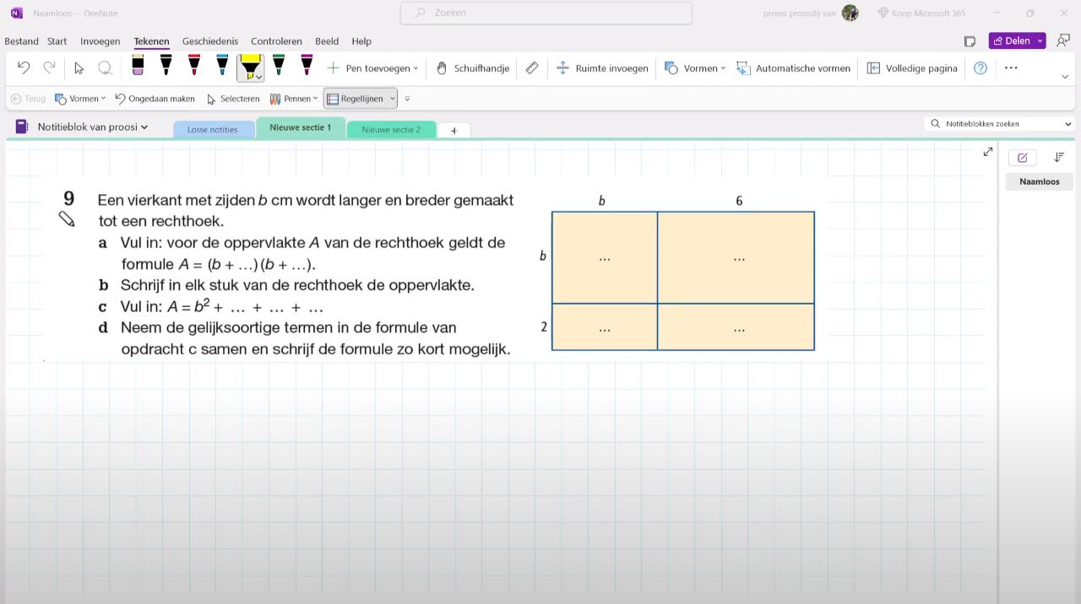Image resolution: width=1081 pixels, height=604 pixels.
Task: Open the Notitieblokken zoeken dropdown arrow
Action: tap(1067, 124)
